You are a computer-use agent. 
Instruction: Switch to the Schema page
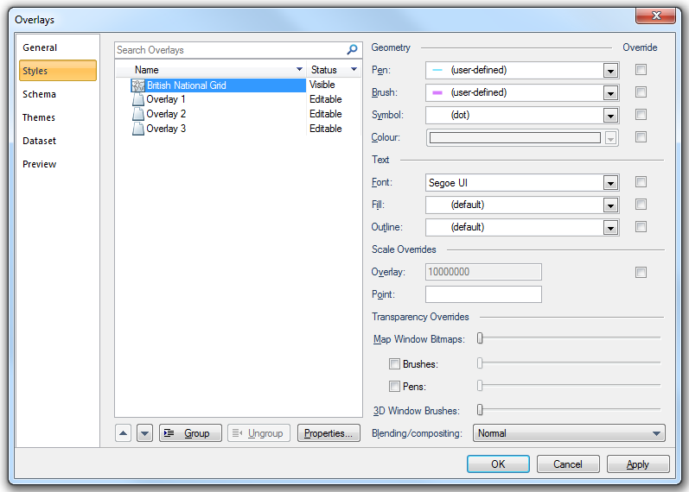40,94
